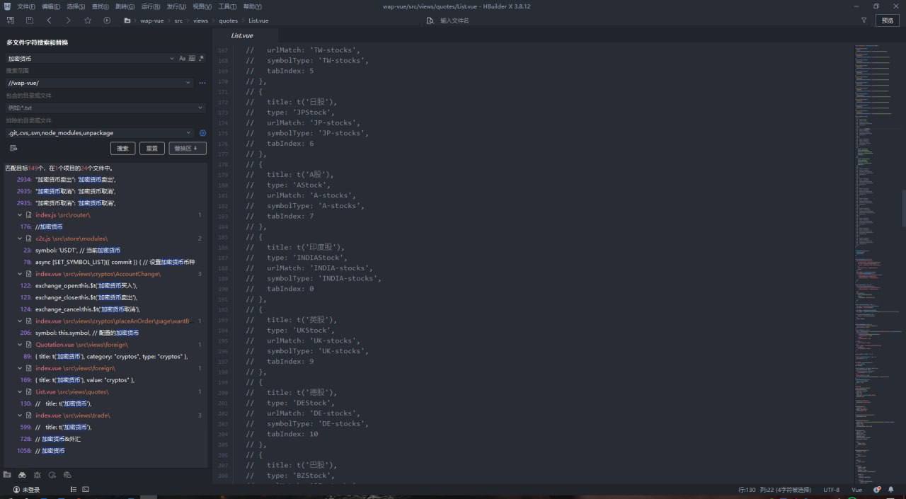Image resolution: width=906 pixels, height=499 pixels.
Task: Click the blue settings gear beside exclude field
Action: (202, 133)
